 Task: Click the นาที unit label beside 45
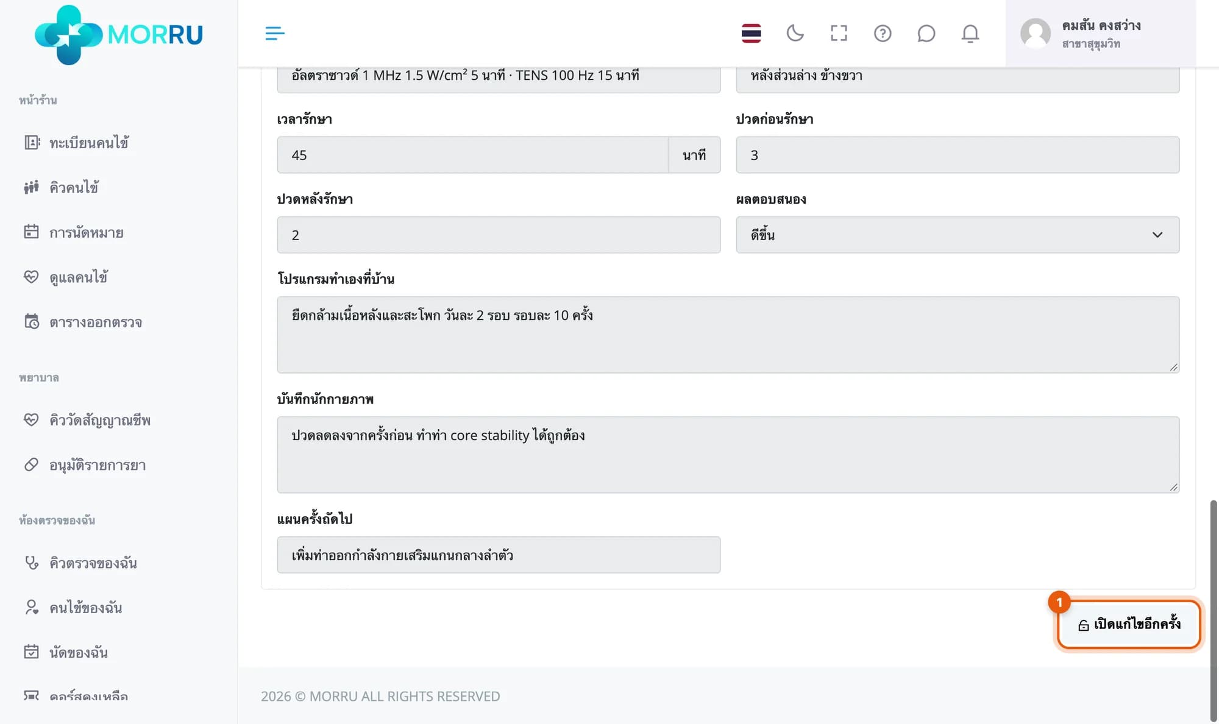[x=694, y=155]
